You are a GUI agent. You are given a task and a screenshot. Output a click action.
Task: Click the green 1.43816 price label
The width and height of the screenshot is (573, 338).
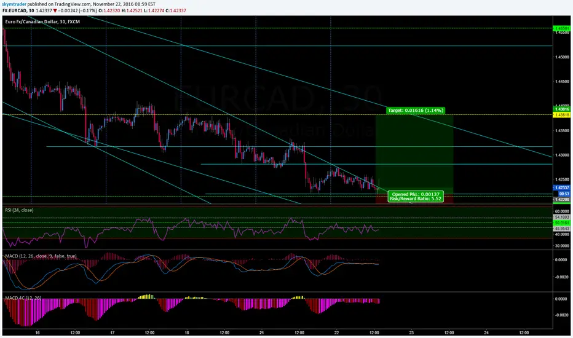[x=562, y=109]
